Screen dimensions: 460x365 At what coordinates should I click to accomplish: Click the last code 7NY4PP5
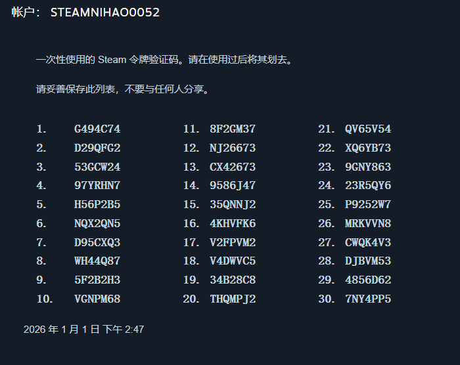pyautogui.click(x=368, y=299)
